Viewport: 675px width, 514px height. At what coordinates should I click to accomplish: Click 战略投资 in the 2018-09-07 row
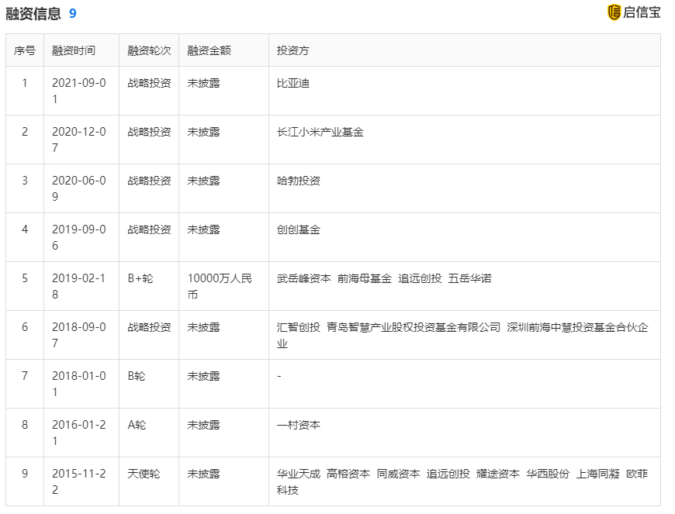pos(149,327)
